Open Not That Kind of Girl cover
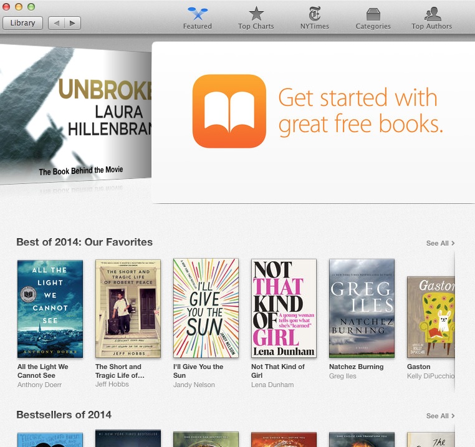 click(x=284, y=308)
